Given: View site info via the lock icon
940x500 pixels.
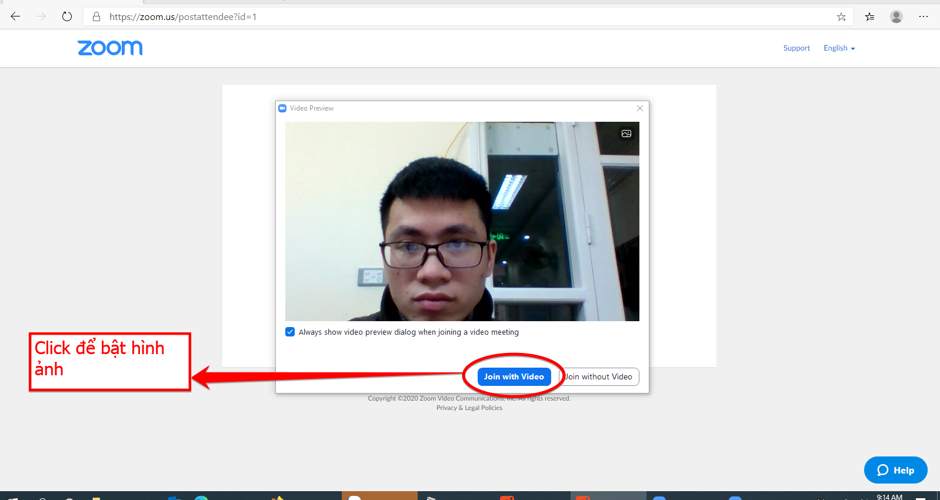Looking at the screenshot, I should tap(96, 16).
